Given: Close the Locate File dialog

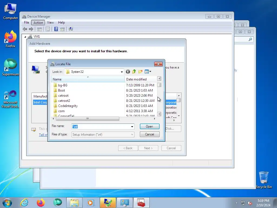Looking at the screenshot, I should (158, 64).
